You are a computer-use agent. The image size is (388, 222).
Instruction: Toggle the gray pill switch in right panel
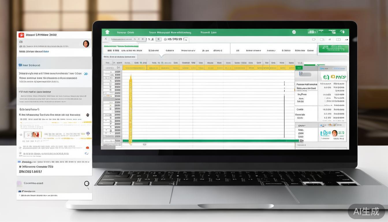305,74
